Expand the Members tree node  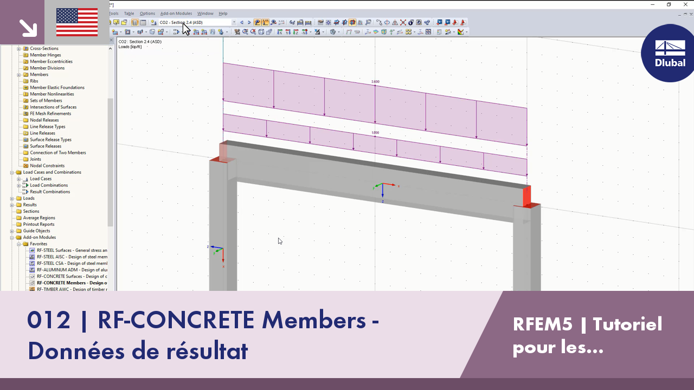coord(18,74)
